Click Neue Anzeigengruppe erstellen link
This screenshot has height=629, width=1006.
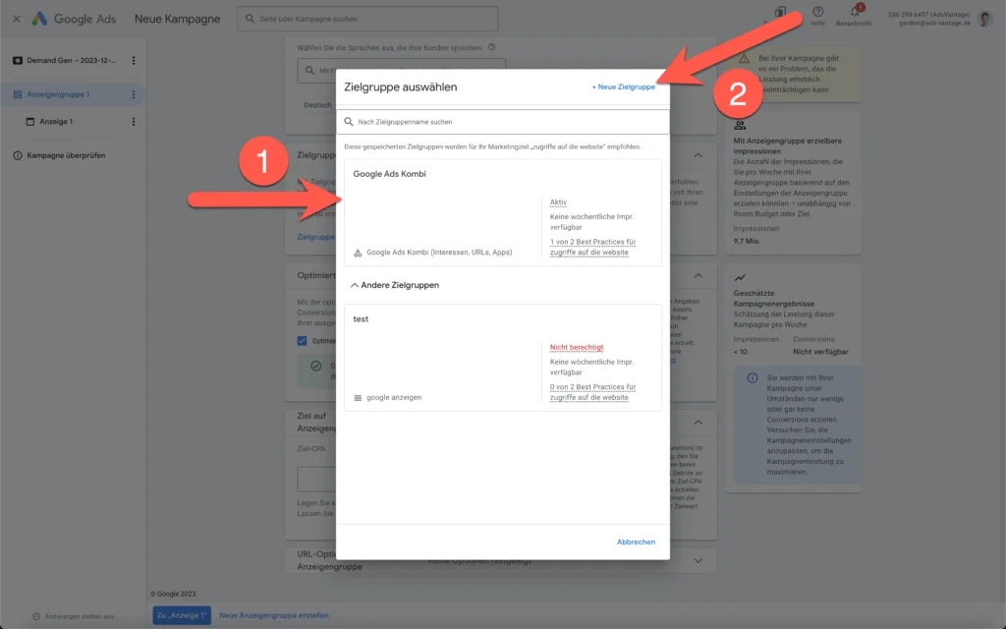[x=274, y=615]
